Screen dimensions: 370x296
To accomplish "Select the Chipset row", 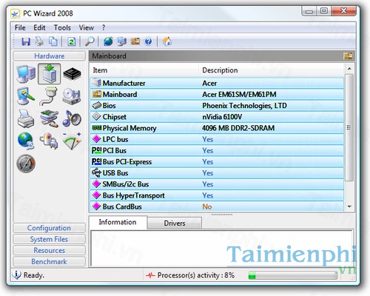I will 217,117.
